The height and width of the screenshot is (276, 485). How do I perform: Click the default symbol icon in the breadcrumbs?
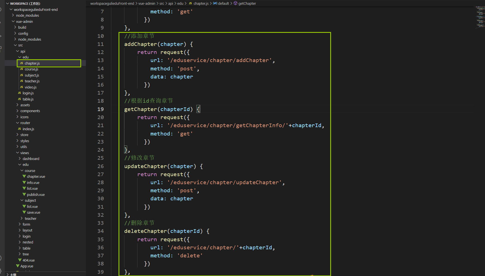[x=215, y=3]
